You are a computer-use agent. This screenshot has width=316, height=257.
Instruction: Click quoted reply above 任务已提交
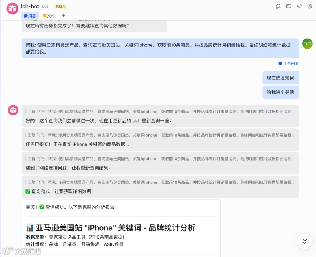coord(160,135)
